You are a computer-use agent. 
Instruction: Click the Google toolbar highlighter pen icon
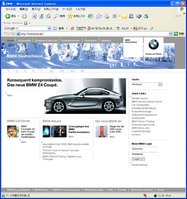(x=151, y=28)
